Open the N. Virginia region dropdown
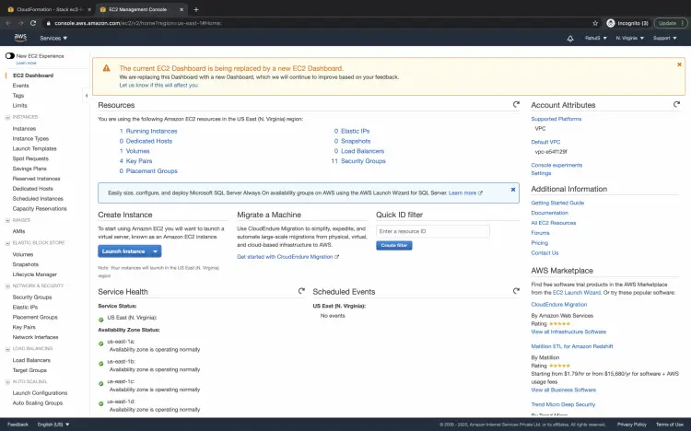The width and height of the screenshot is (691, 431). click(x=629, y=38)
